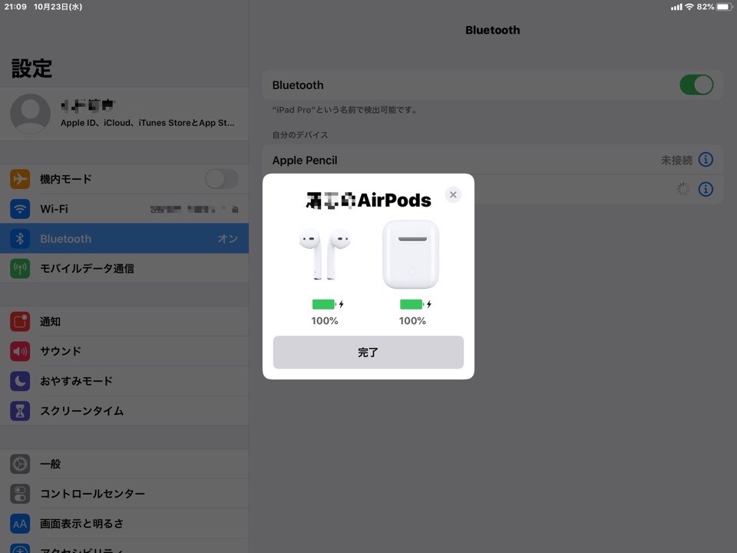The image size is (737, 553).
Task: Tap the Do Not Disturb moon icon
Action: pos(20,381)
